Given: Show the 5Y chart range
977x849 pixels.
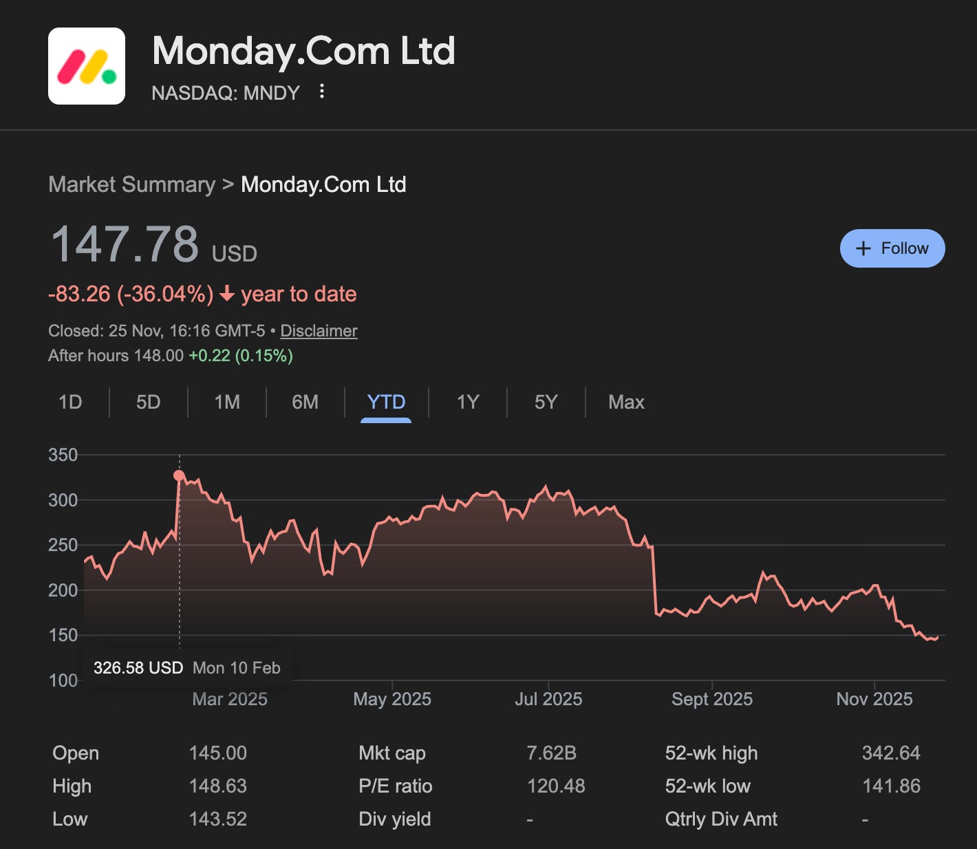Looking at the screenshot, I should click(x=546, y=402).
